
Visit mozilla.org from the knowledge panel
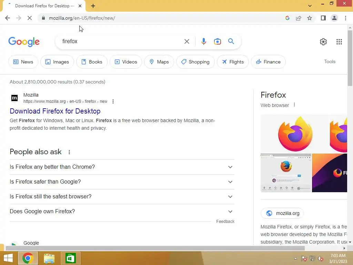282,213
